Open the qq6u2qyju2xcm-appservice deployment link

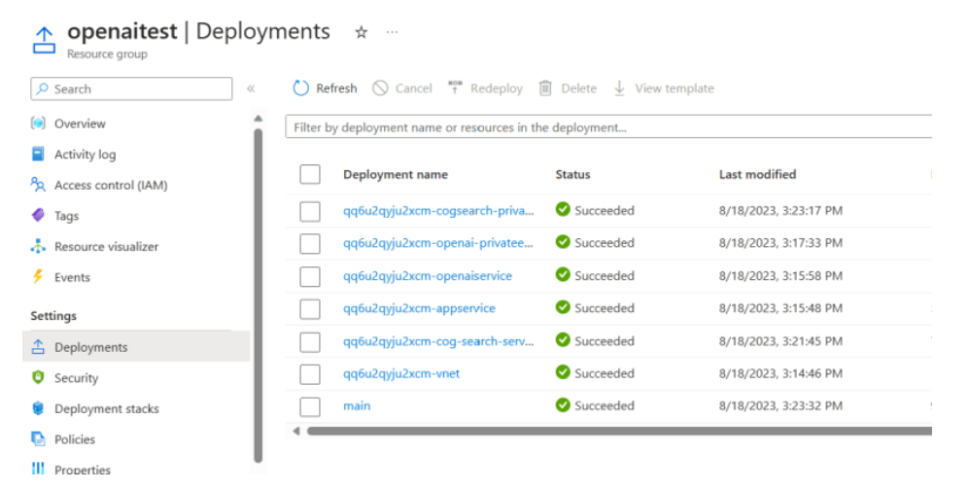point(419,308)
